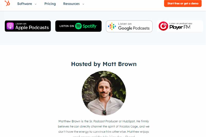Open the Listen on Google Podcasts badge
The height and width of the screenshot is (137, 206).
tap(129, 26)
